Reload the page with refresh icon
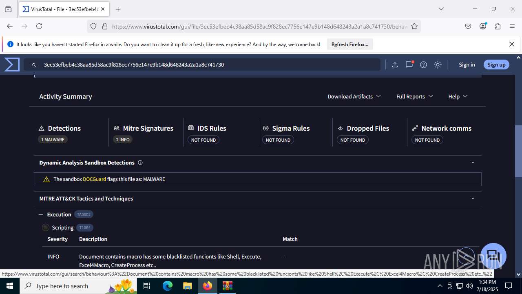The width and height of the screenshot is (522, 294). (39, 26)
